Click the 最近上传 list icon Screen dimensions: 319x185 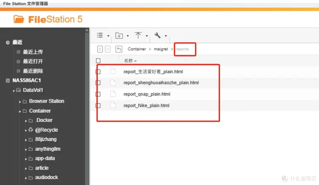tap(18, 52)
